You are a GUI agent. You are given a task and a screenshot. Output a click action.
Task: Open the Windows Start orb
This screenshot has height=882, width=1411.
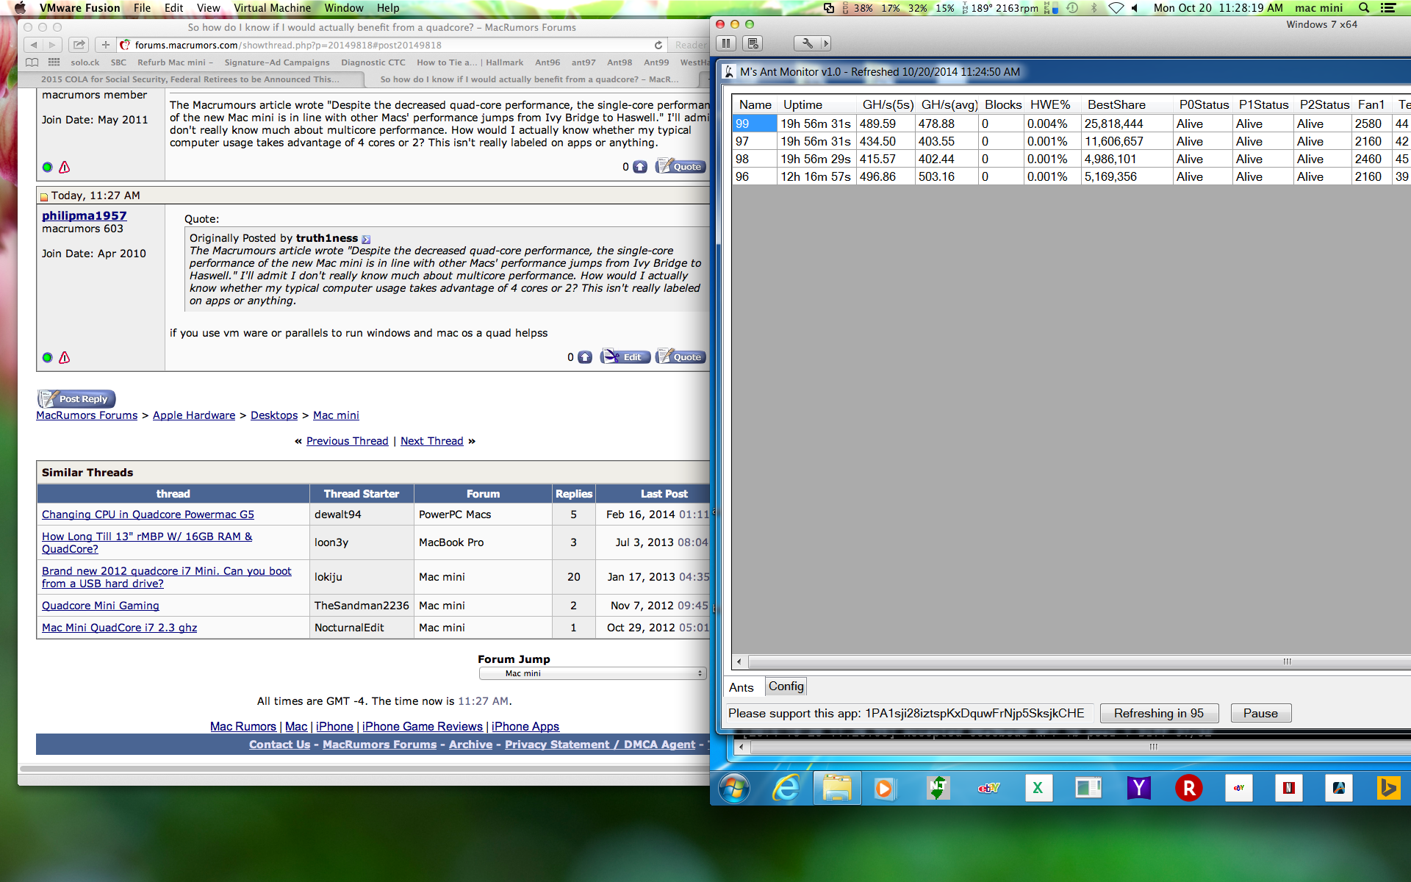[734, 789]
